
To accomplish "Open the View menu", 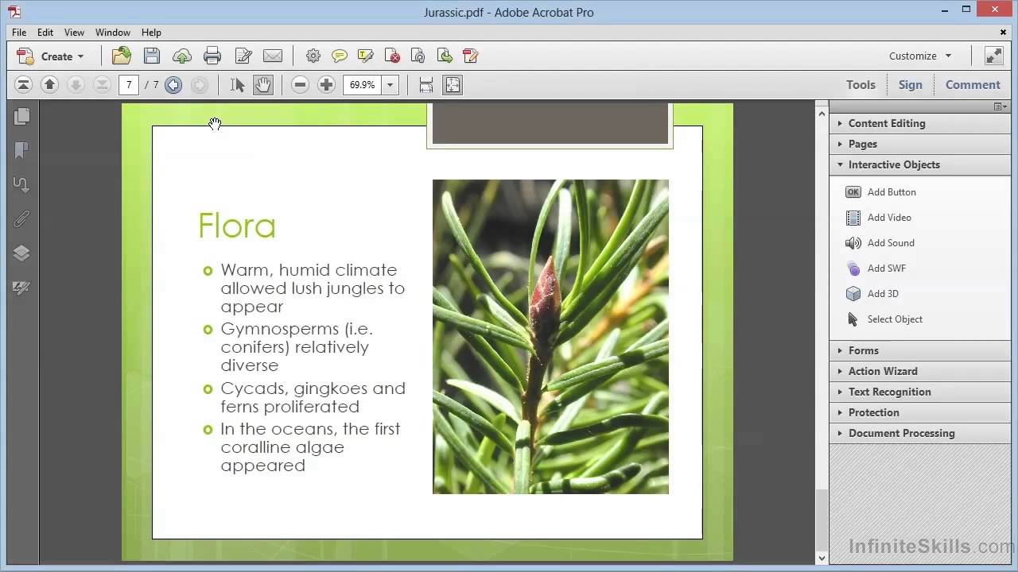I will pos(74,33).
